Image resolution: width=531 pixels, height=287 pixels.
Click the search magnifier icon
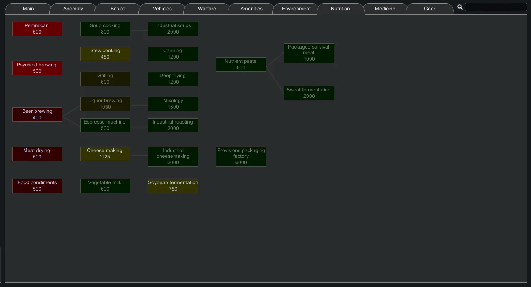tap(460, 7)
